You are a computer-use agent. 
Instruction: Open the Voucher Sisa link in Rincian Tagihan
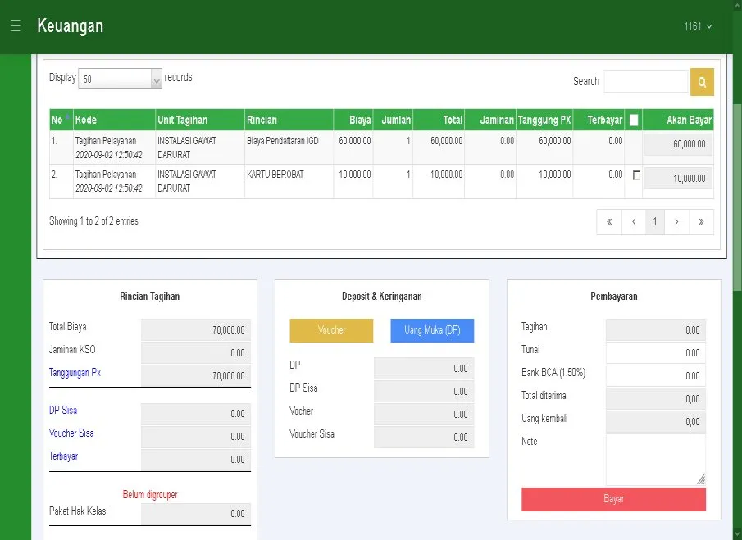[x=71, y=433]
